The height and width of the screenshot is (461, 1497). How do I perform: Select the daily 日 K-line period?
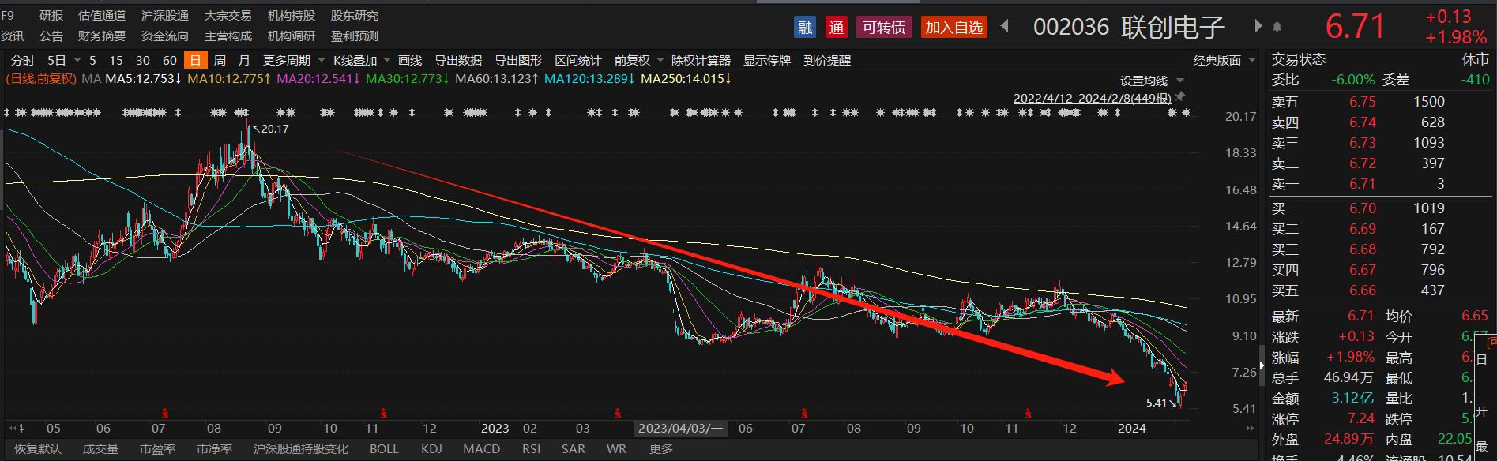(x=194, y=60)
